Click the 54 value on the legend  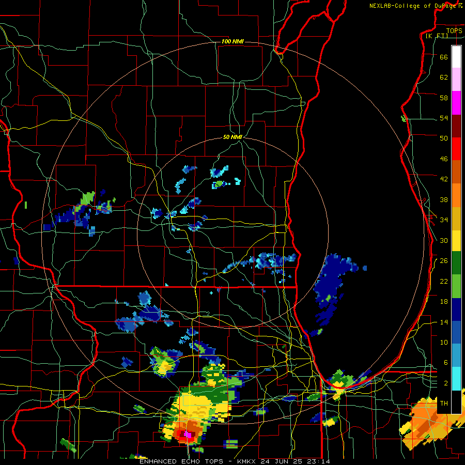click(x=444, y=118)
